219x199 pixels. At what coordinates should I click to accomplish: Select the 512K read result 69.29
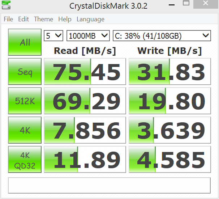click(85, 101)
